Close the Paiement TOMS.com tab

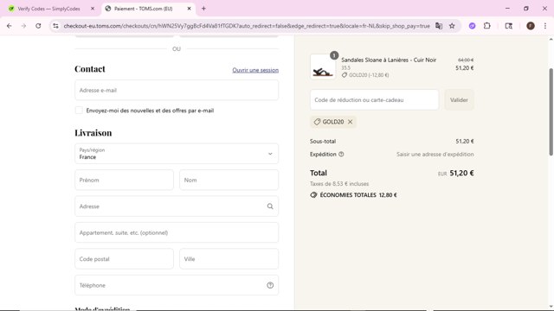[189, 9]
